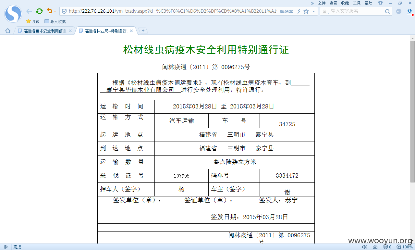
Task: Click the star 收藏 favorites bar button
Action: pos(33,21)
